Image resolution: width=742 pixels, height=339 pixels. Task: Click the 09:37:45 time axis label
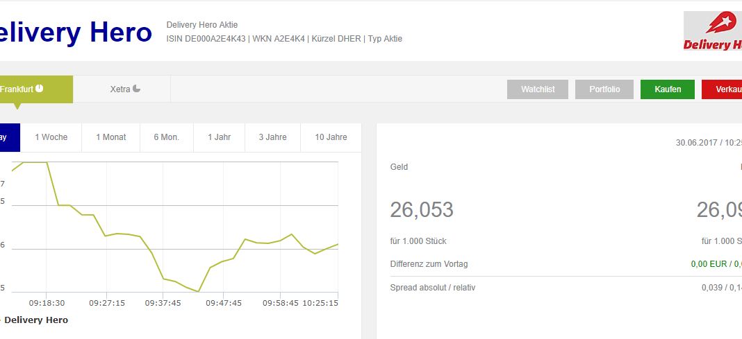(x=163, y=303)
